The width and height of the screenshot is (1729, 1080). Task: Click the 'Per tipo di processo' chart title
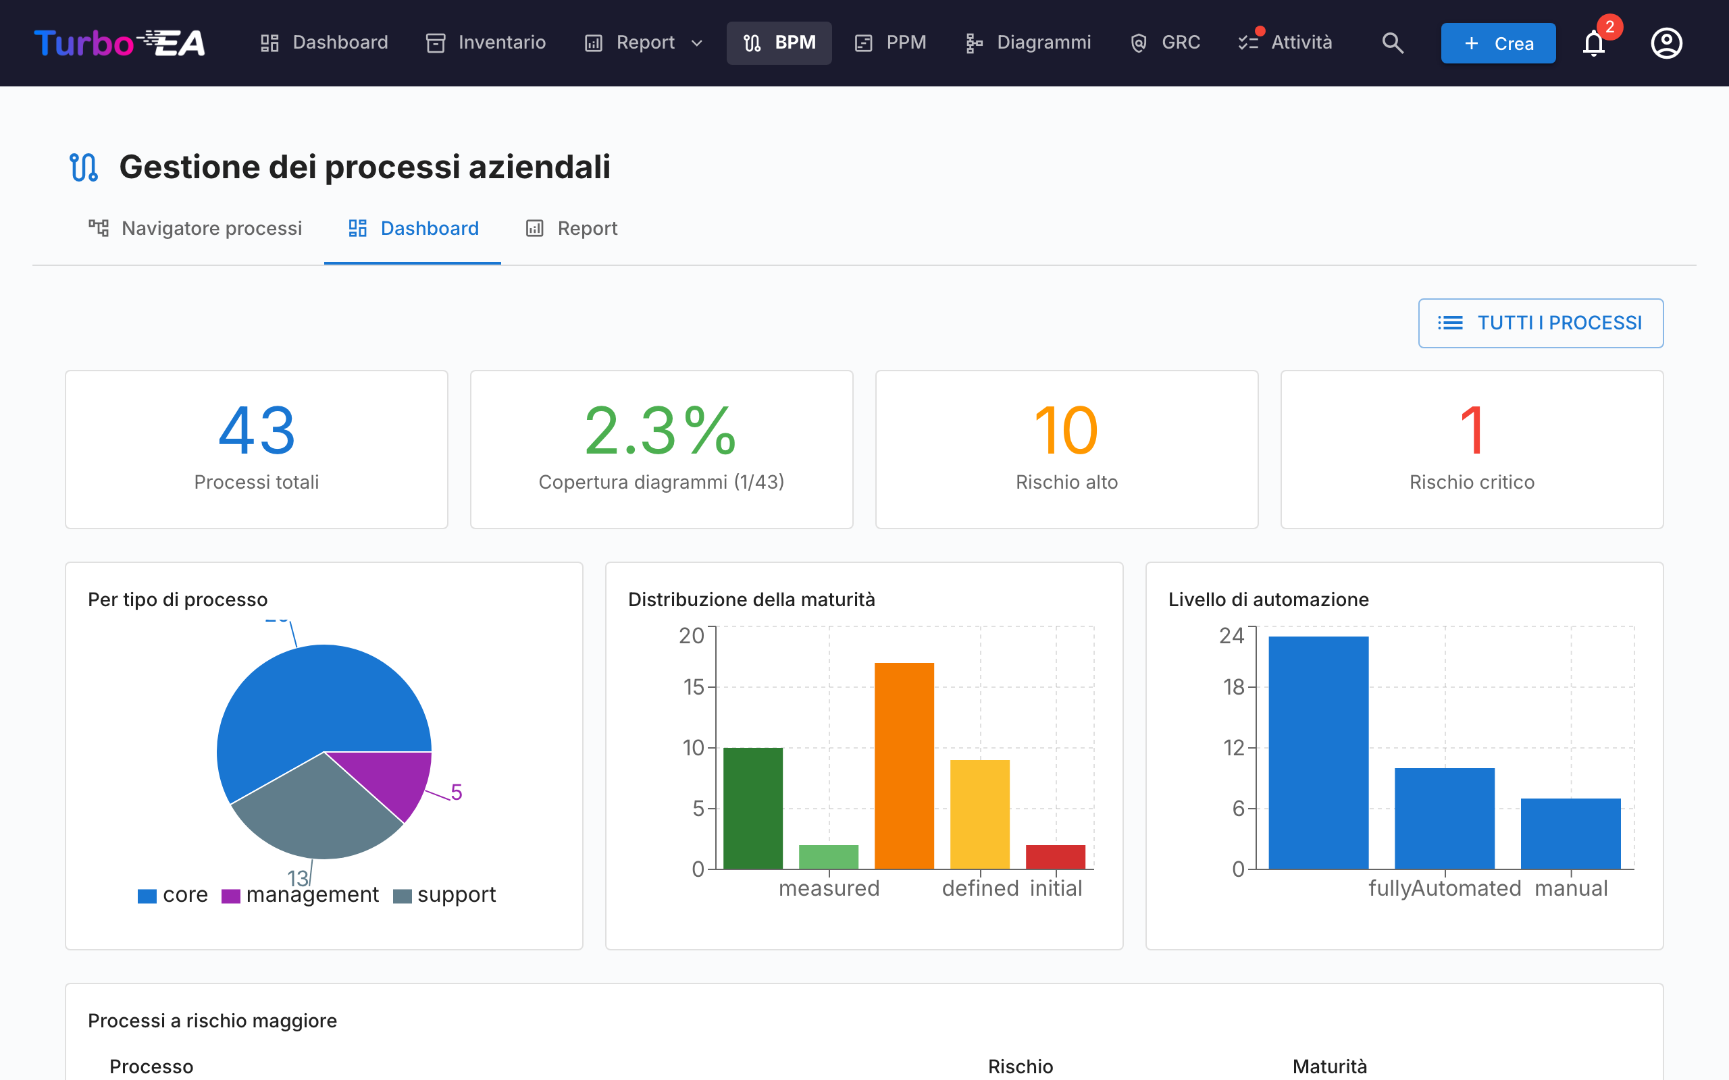click(x=178, y=599)
